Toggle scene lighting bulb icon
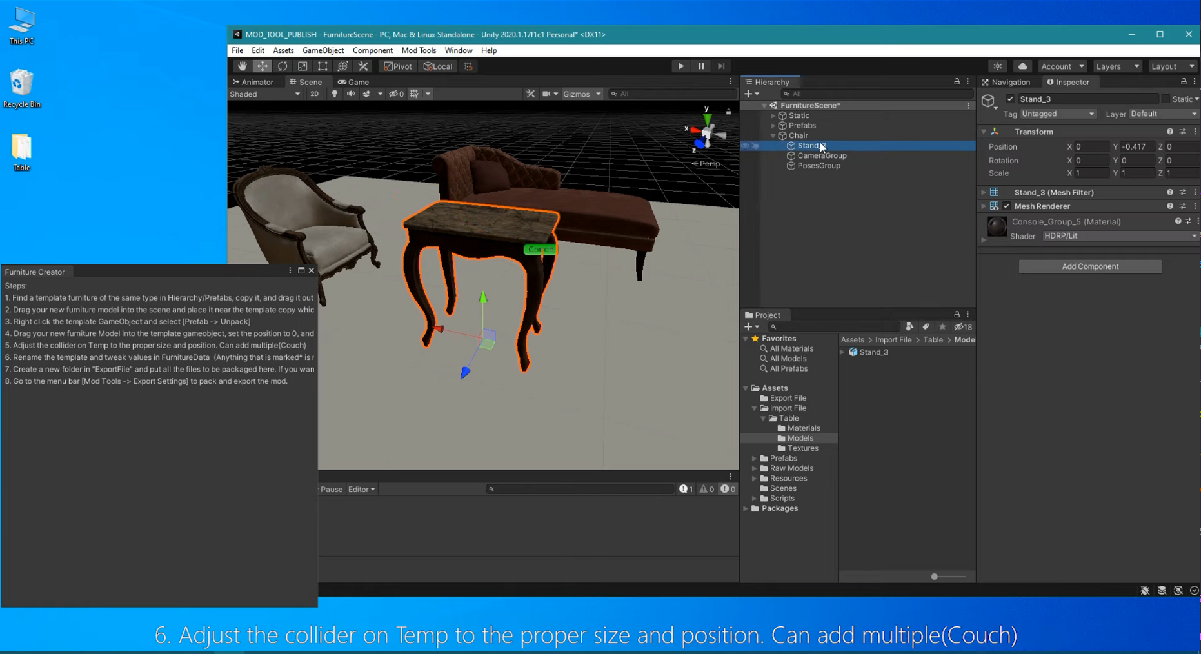The width and height of the screenshot is (1201, 654). [334, 94]
